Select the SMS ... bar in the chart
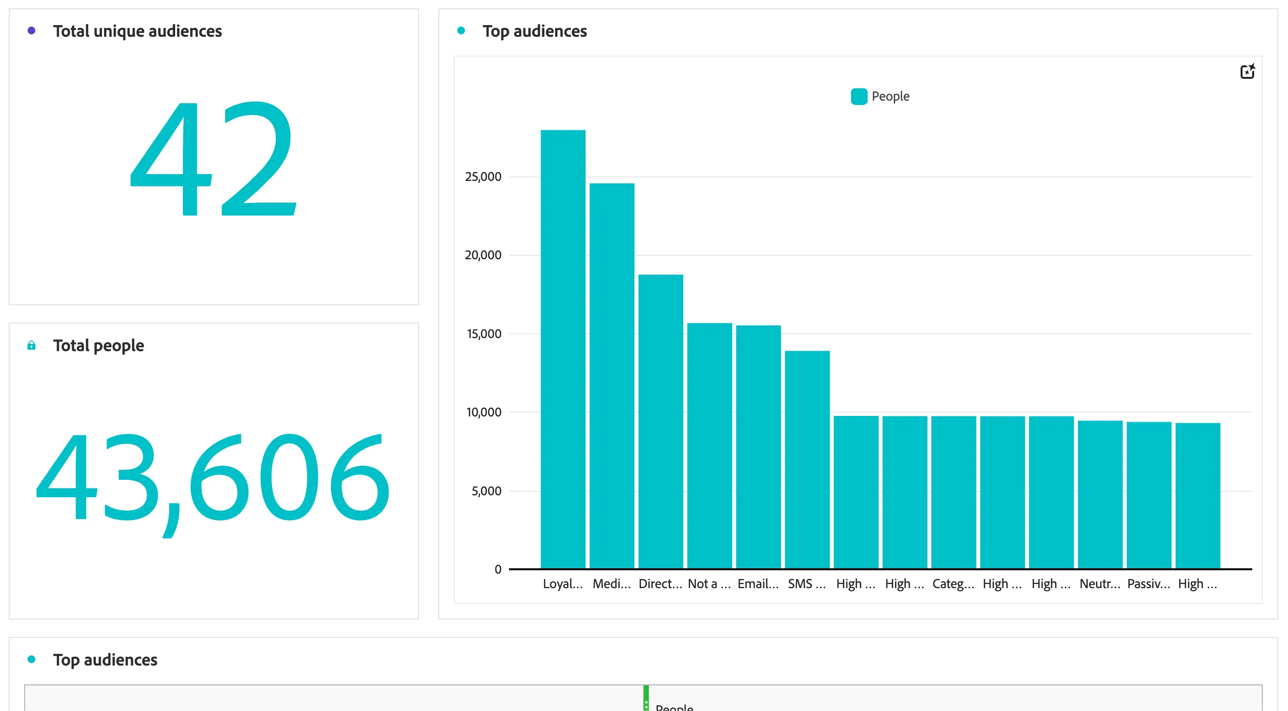The height and width of the screenshot is (711, 1288). click(807, 459)
